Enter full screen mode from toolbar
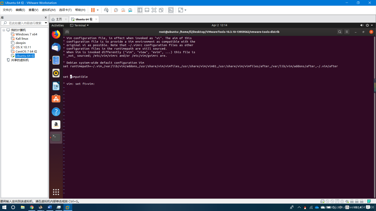Image resolution: width=376 pixels, height=211 pixels. [x=154, y=10]
